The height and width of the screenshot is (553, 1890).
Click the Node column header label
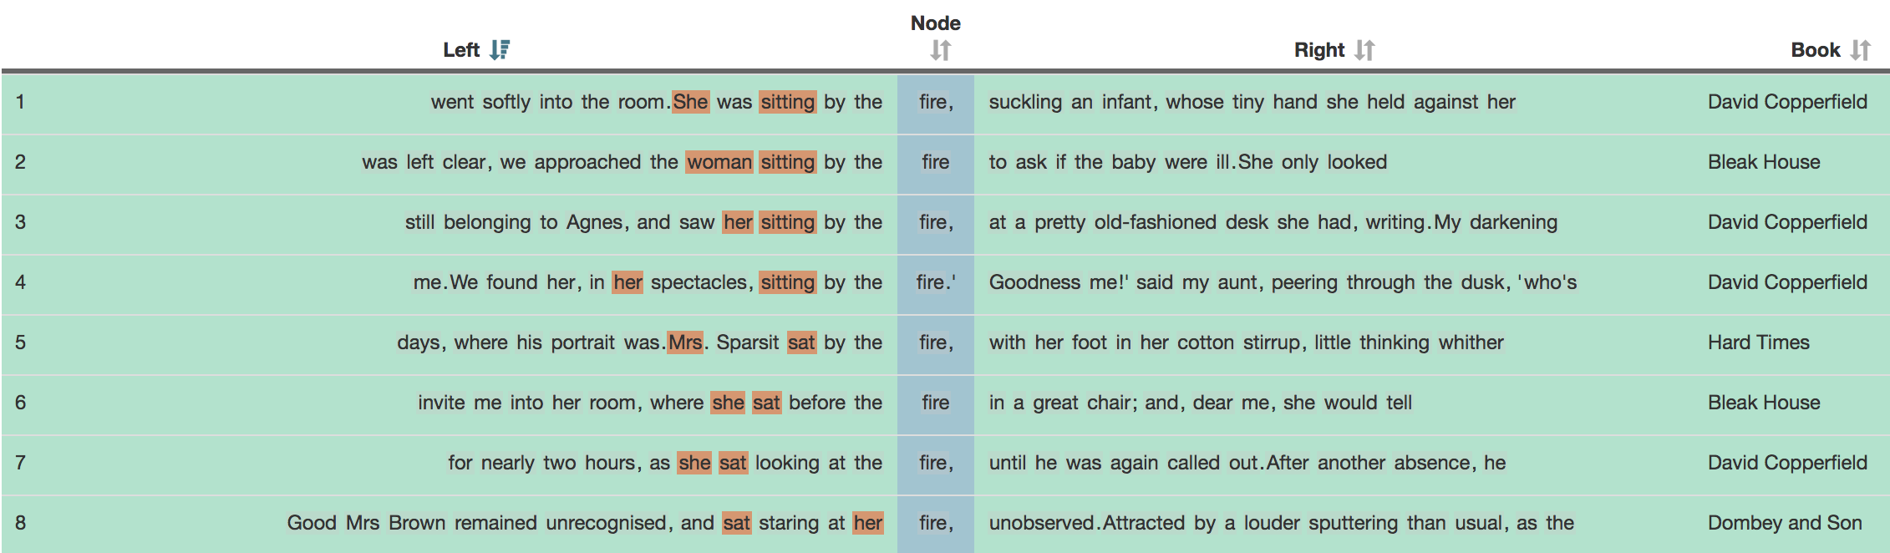(935, 23)
